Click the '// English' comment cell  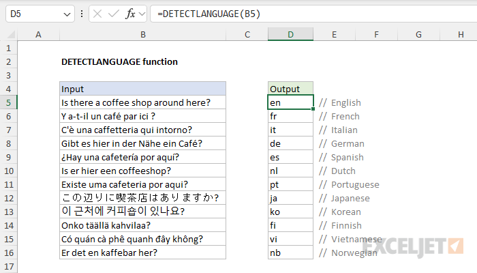tap(340, 102)
